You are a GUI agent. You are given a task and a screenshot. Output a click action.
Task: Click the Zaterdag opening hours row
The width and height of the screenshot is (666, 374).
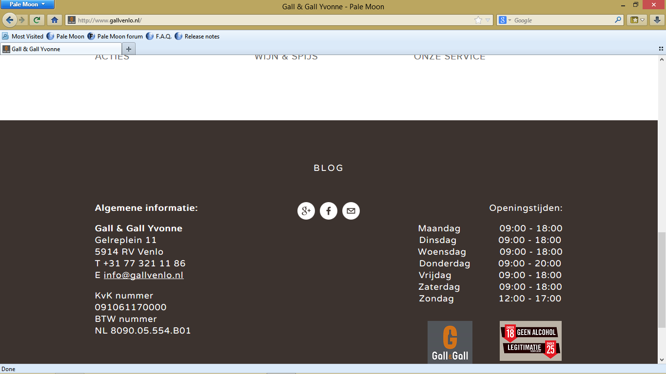[x=490, y=287]
